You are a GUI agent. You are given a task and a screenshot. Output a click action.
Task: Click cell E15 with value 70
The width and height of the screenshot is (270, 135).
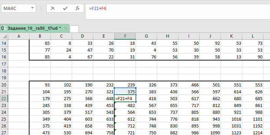(104, 50)
